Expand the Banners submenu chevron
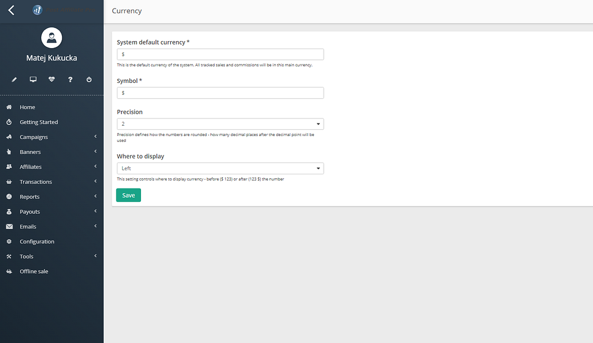 95,151
